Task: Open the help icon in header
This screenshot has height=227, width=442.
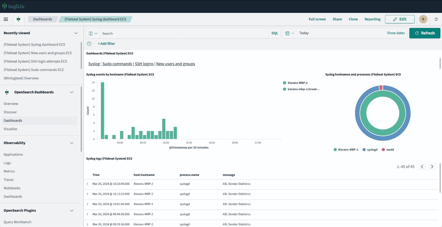Action: pyautogui.click(x=436, y=19)
